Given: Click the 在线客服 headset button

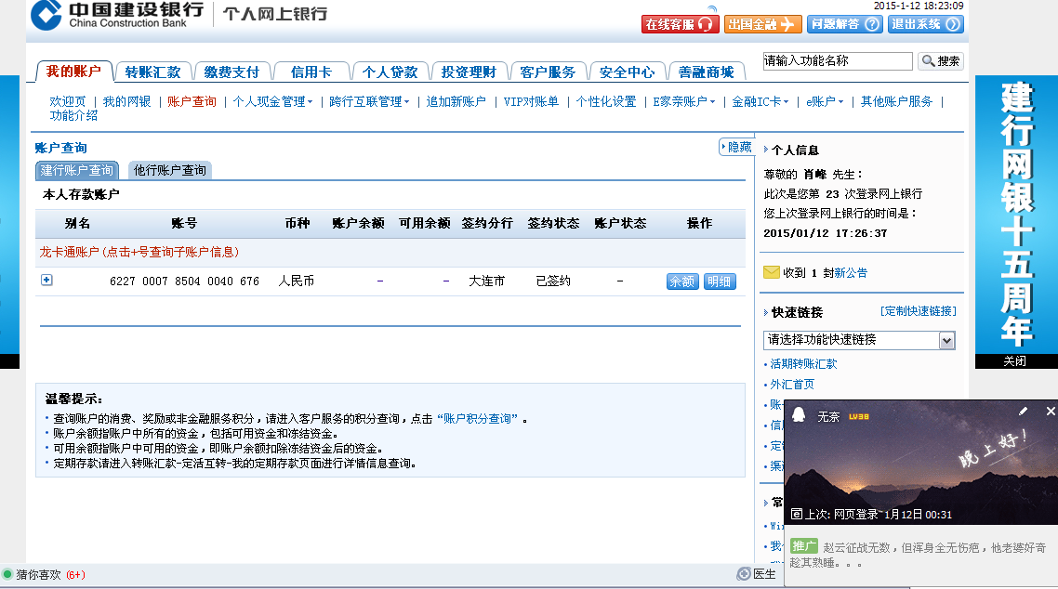Looking at the screenshot, I should pyautogui.click(x=680, y=24).
